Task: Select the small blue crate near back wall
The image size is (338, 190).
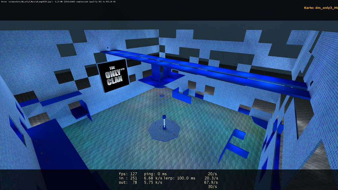Action: [162, 96]
